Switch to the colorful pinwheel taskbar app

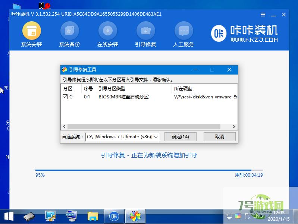click(x=135, y=216)
